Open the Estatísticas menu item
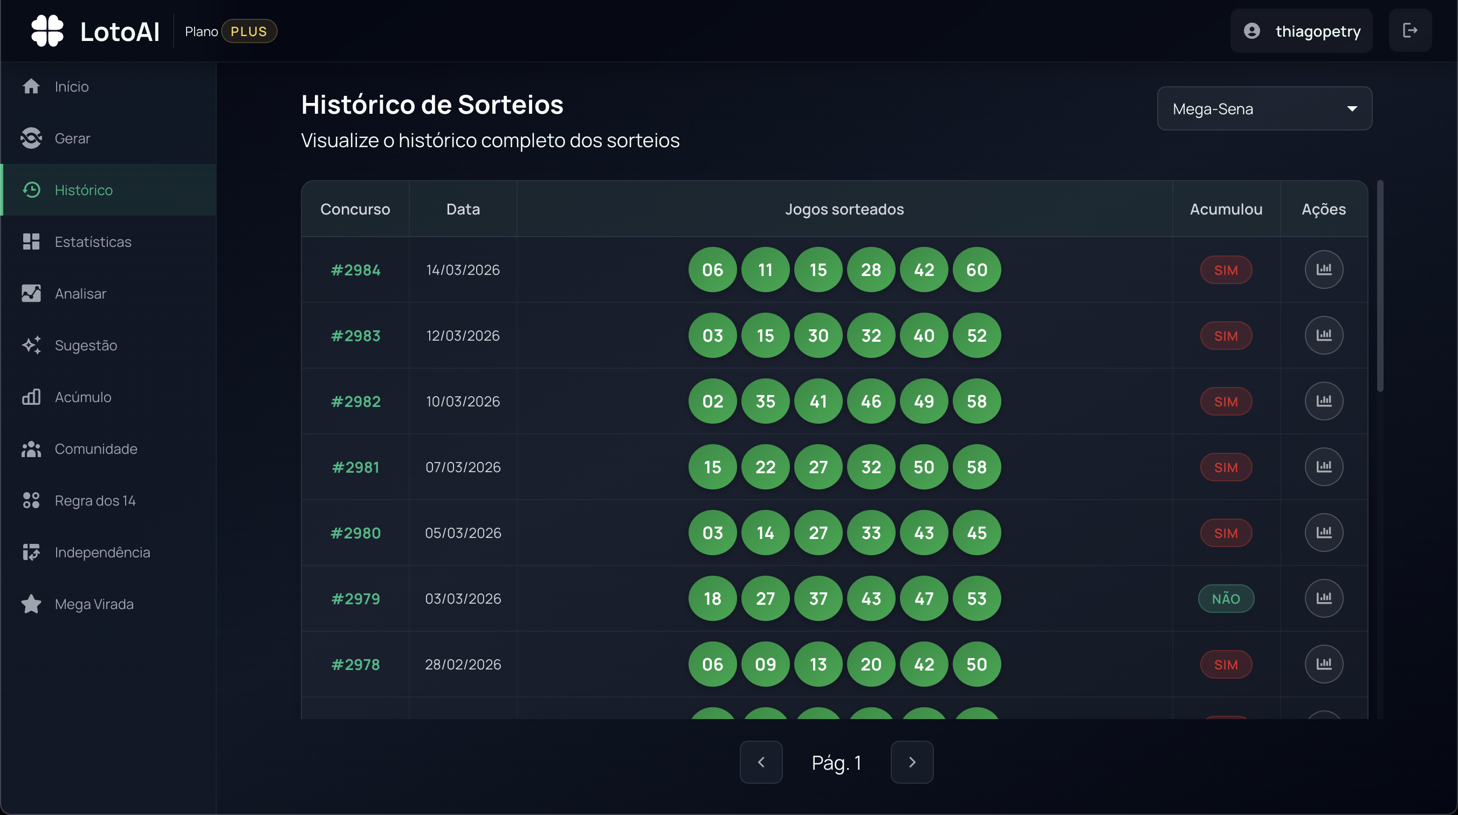1458x815 pixels. [109, 241]
